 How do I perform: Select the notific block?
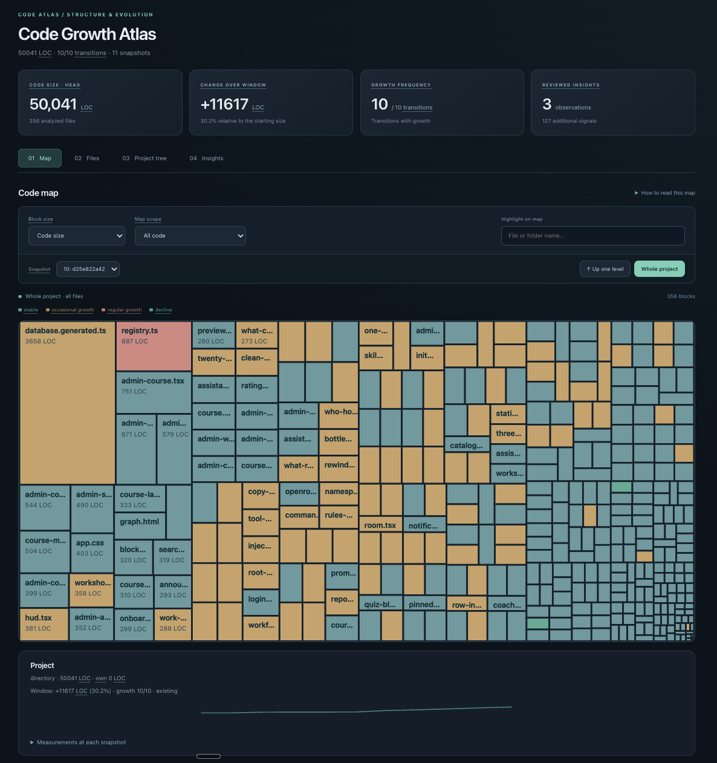(424, 525)
